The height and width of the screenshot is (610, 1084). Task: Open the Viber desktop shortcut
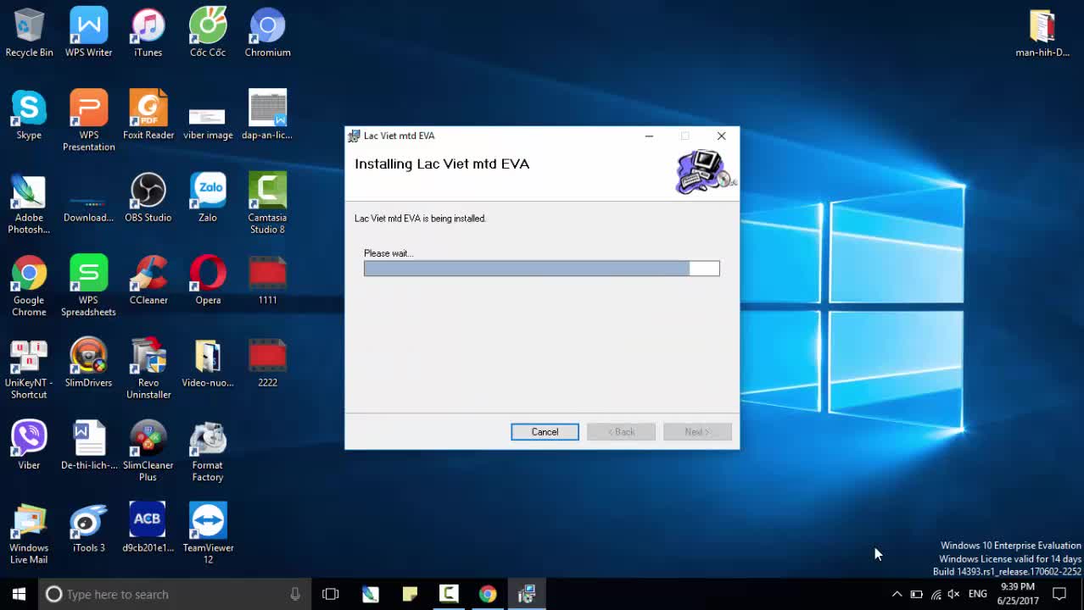(29, 446)
